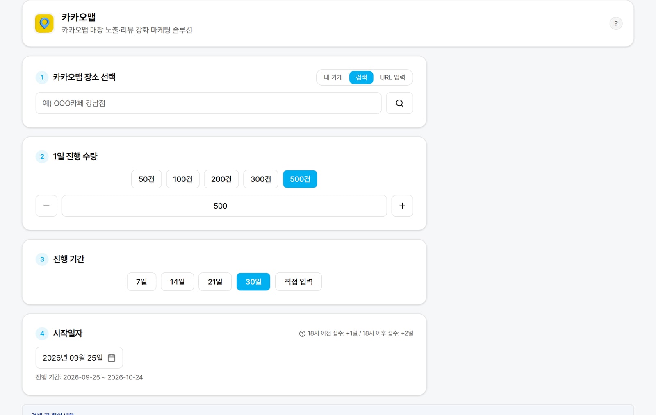This screenshot has height=415, width=656.
Task: Click the 카카오맵 장소 선택 heading
Action: click(x=84, y=77)
